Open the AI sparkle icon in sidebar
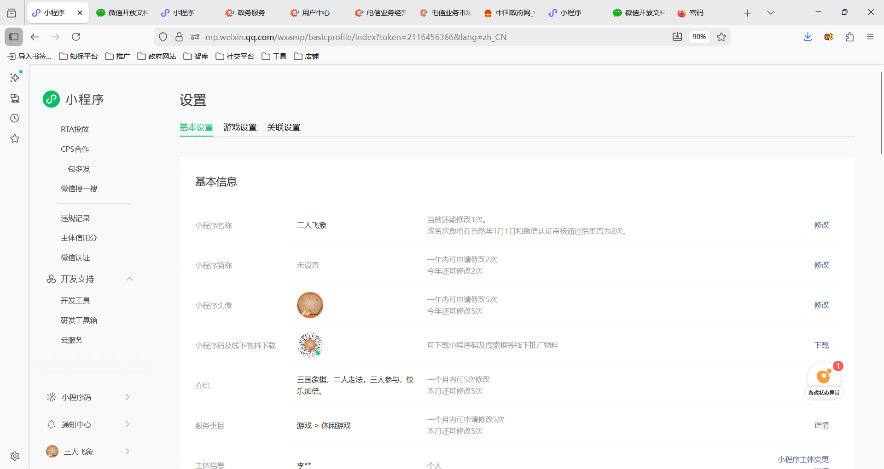 (x=15, y=77)
